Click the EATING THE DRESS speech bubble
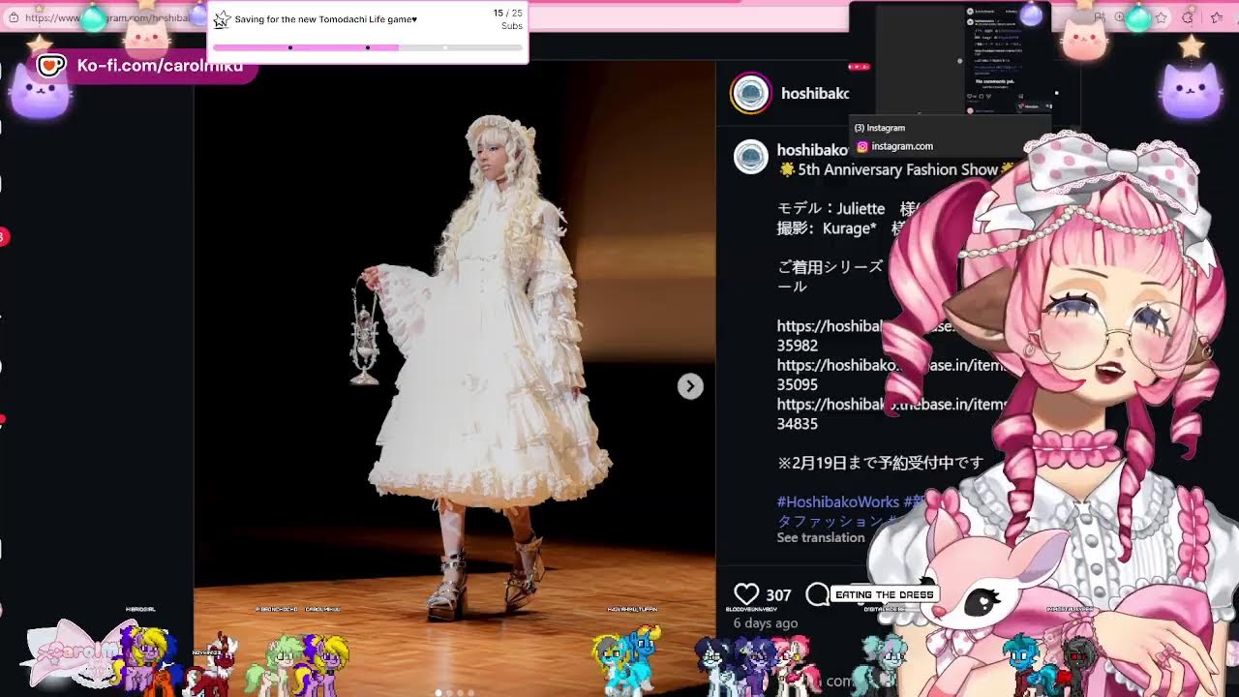This screenshot has width=1239, height=697. (x=885, y=594)
